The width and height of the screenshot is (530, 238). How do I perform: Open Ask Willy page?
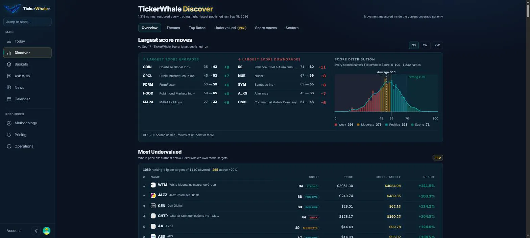tap(27, 76)
